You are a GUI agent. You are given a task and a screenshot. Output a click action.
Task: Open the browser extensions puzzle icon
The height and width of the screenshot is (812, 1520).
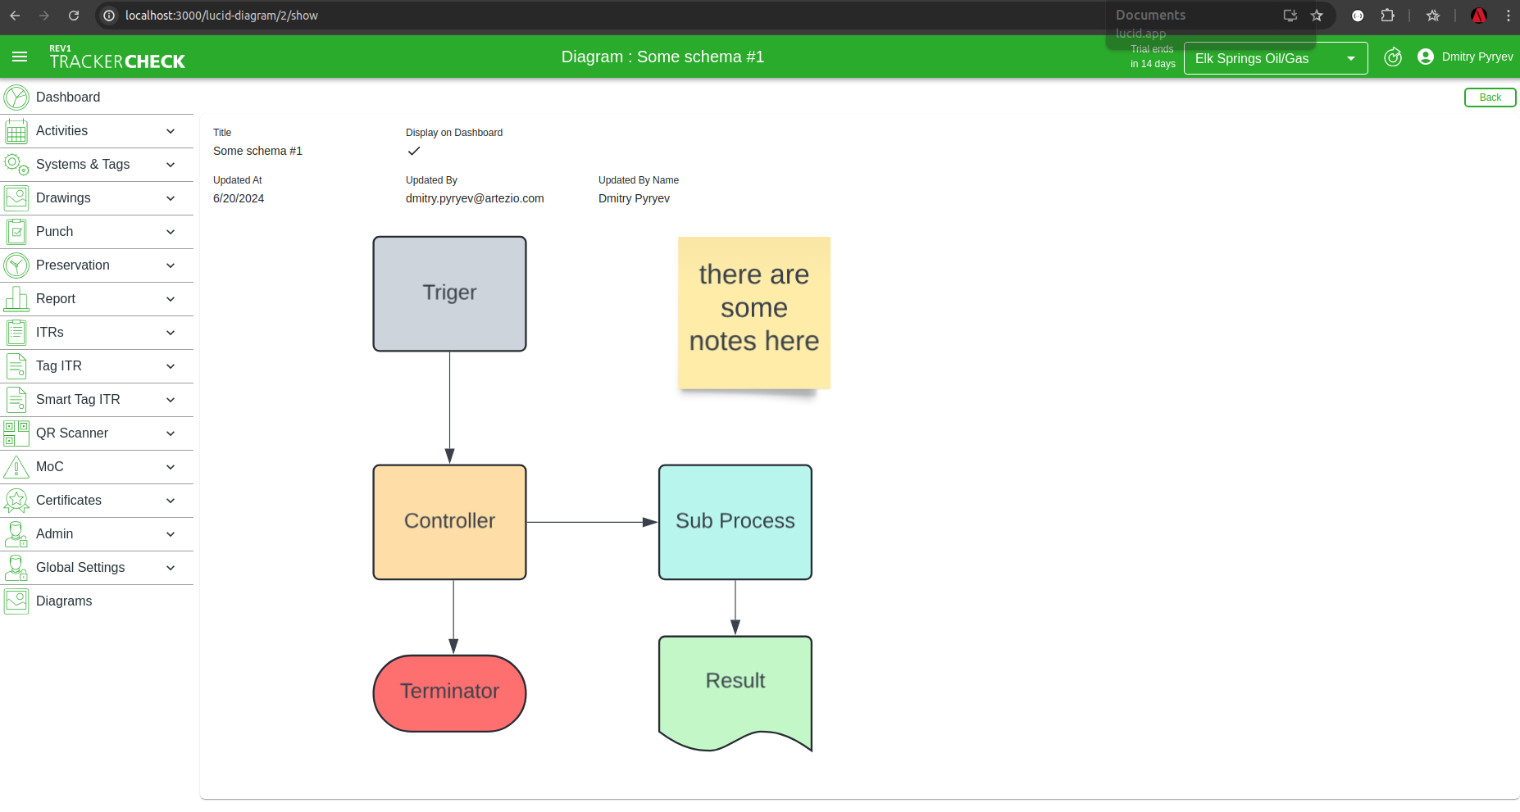[x=1387, y=16]
